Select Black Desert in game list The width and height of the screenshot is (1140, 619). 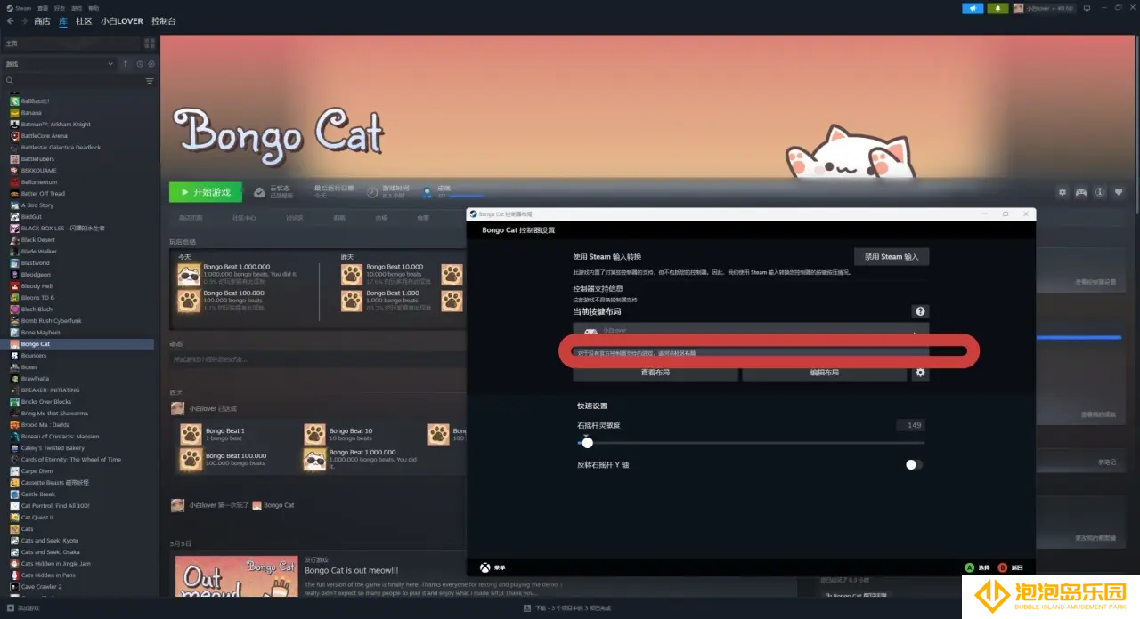point(37,240)
